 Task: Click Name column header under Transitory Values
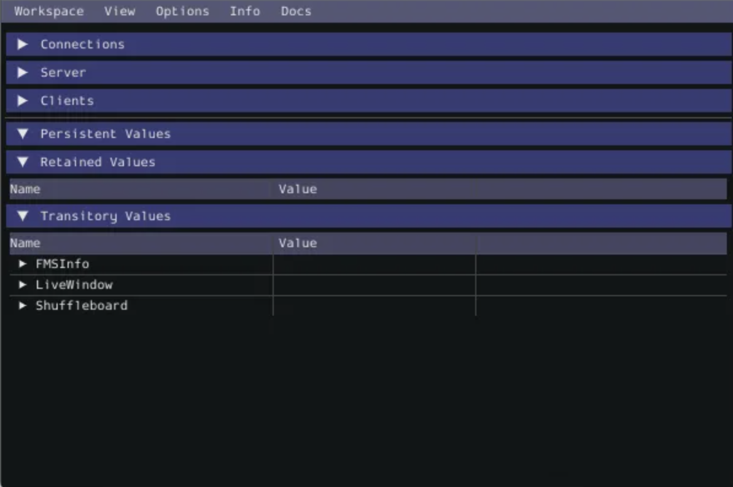click(x=25, y=243)
